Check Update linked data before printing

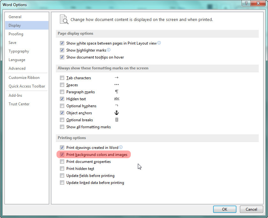(62, 183)
